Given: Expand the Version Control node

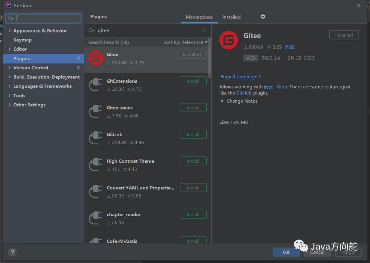Looking at the screenshot, I should click(x=10, y=68).
